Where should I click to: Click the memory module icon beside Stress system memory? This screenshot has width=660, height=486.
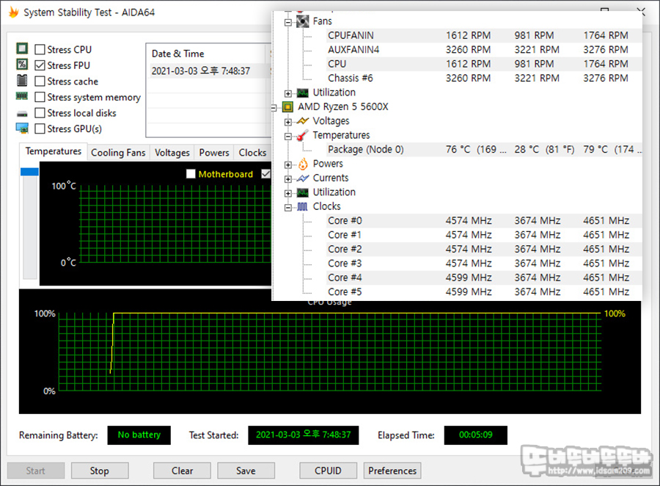pyautogui.click(x=22, y=96)
